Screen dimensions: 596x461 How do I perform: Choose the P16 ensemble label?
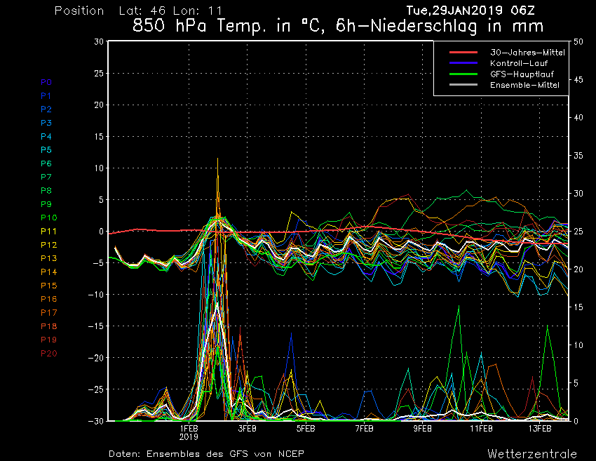(x=48, y=299)
